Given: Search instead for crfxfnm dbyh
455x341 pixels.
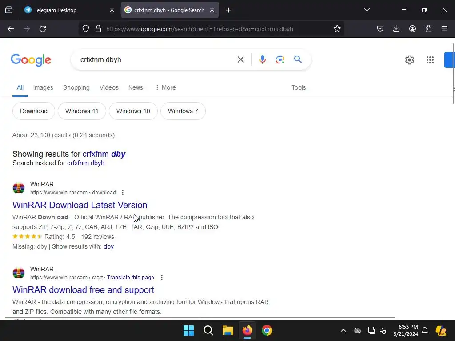Looking at the screenshot, I should [x=86, y=163].
